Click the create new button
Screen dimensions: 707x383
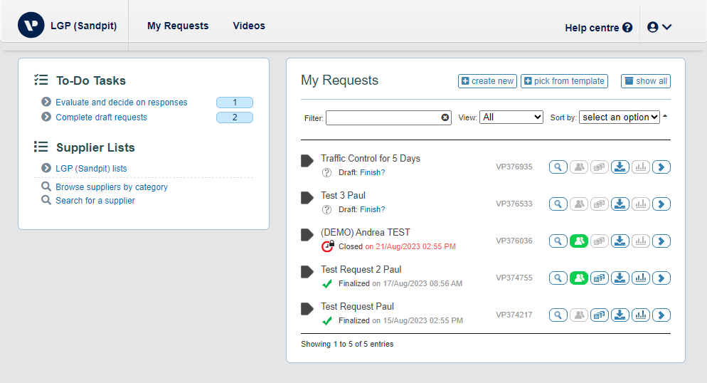tap(487, 81)
